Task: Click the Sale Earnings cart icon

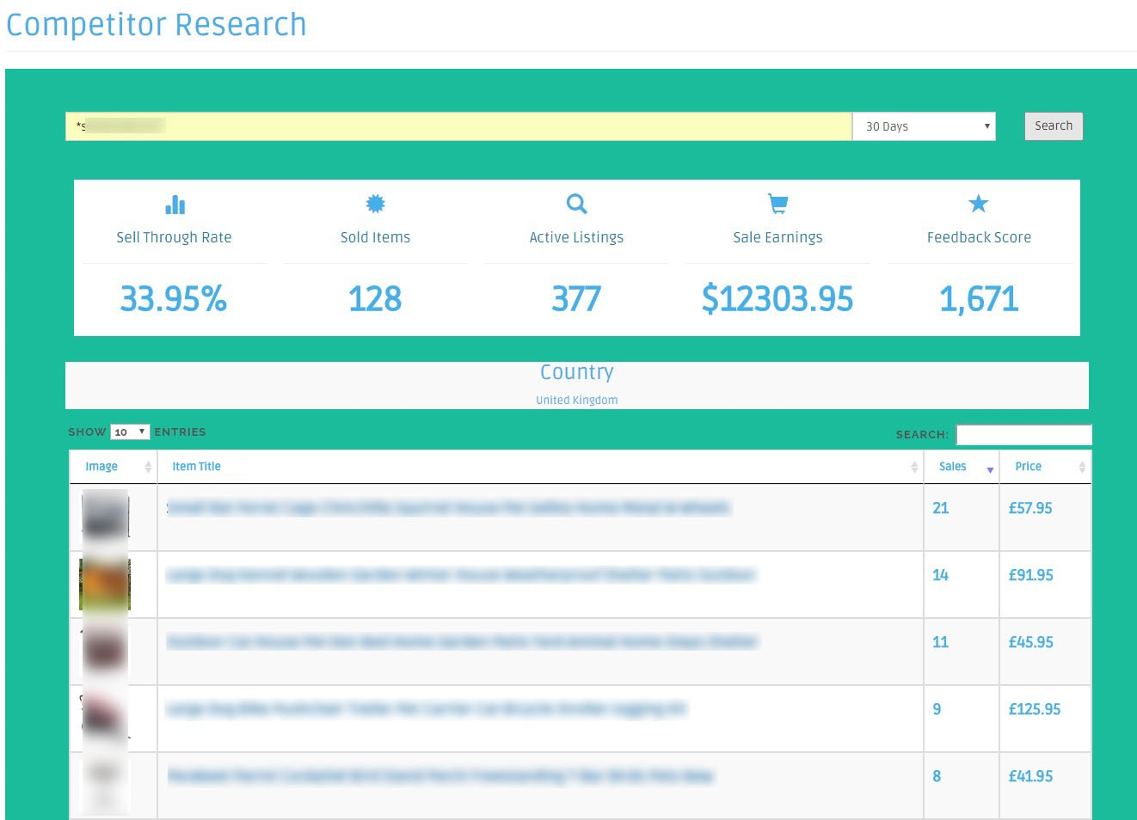Action: tap(777, 204)
